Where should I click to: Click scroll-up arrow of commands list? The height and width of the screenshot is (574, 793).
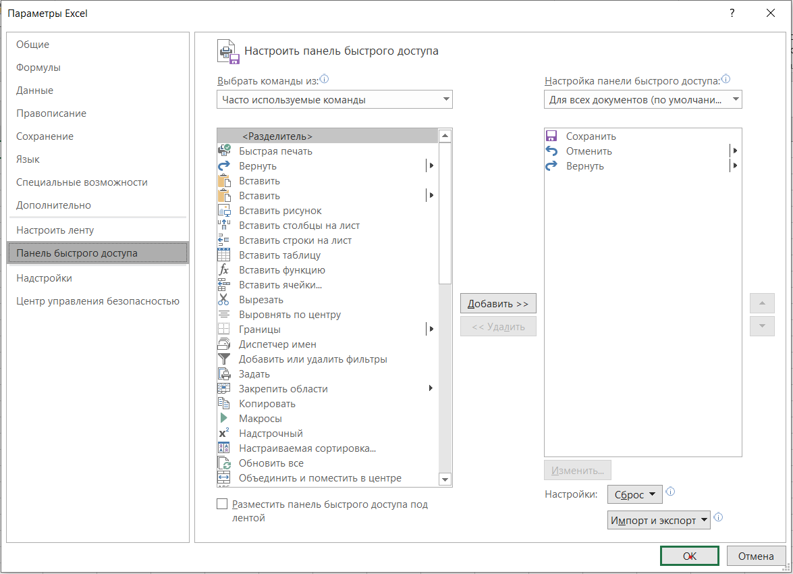[x=445, y=136]
